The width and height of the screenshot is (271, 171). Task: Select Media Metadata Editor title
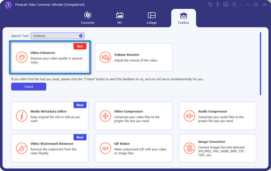(48, 111)
